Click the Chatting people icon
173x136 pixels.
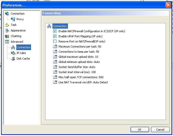coord(7,36)
